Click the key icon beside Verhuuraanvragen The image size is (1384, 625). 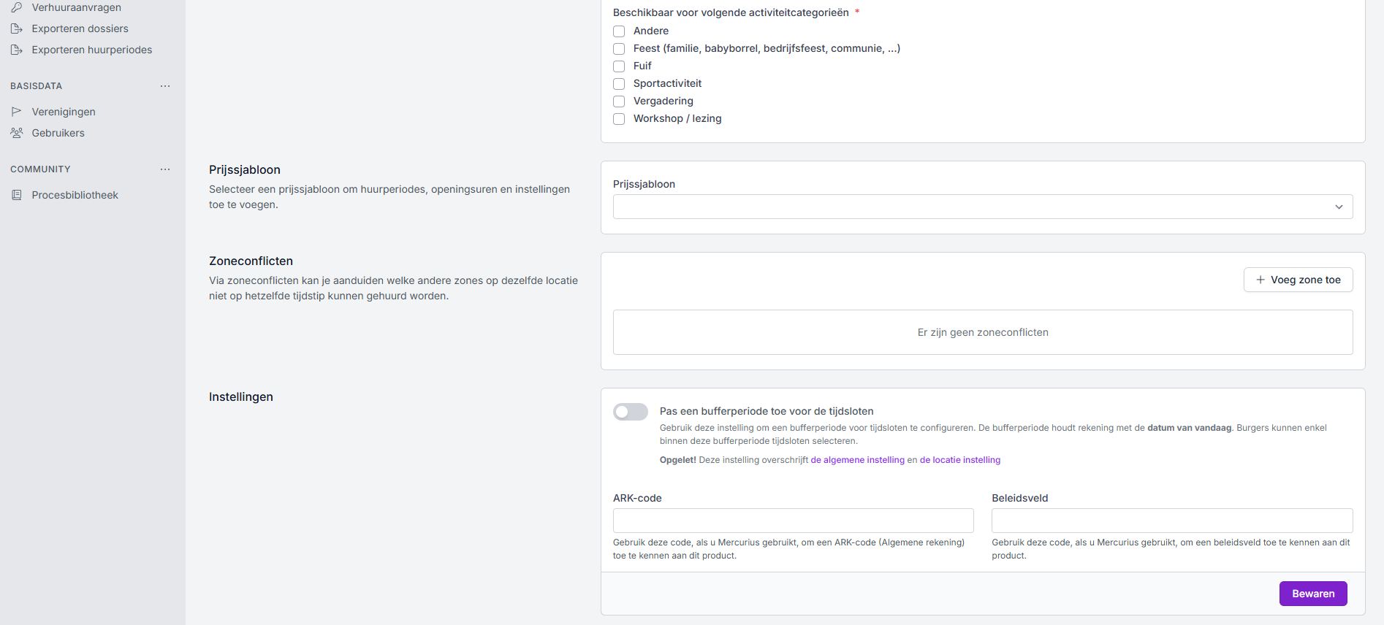pyautogui.click(x=16, y=7)
